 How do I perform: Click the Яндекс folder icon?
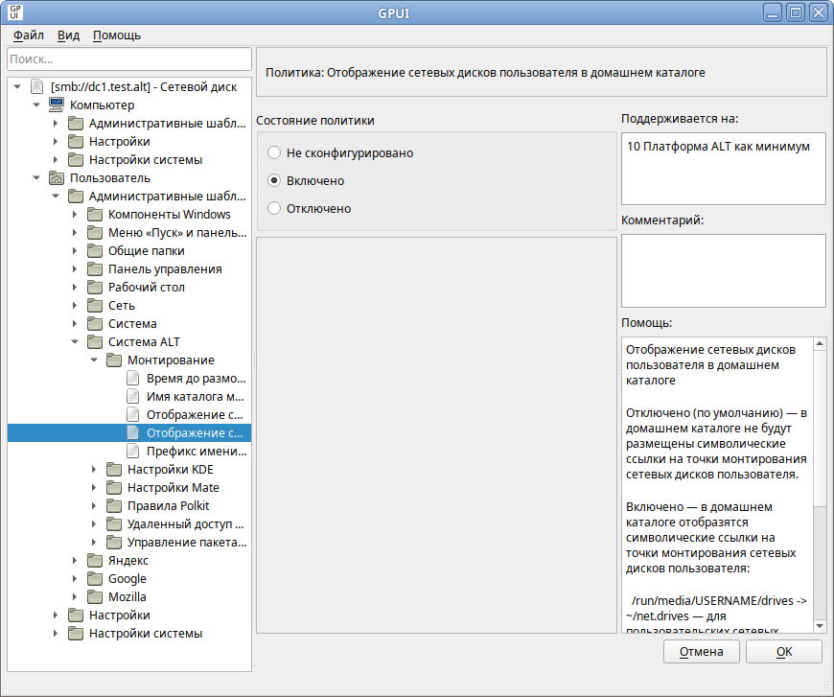point(95,560)
